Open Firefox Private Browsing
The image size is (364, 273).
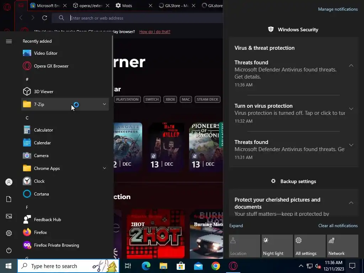(x=65, y=245)
